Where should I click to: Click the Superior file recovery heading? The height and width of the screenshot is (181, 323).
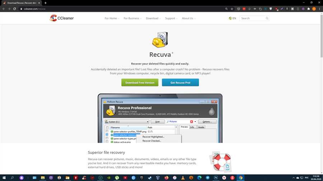[106, 152]
